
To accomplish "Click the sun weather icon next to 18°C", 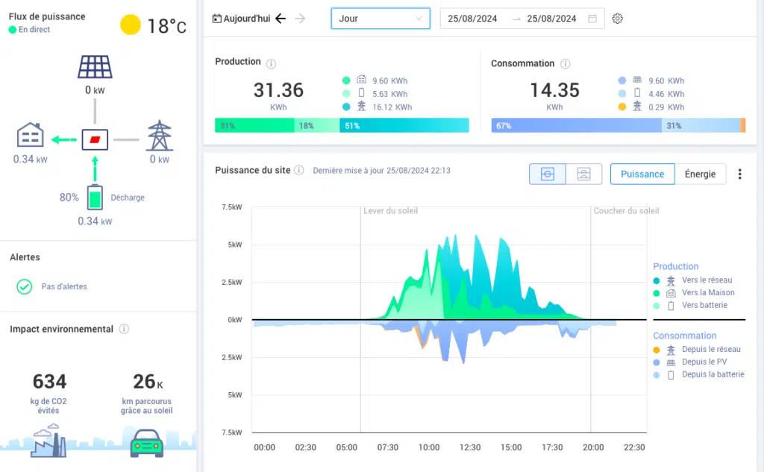I will [x=130, y=25].
